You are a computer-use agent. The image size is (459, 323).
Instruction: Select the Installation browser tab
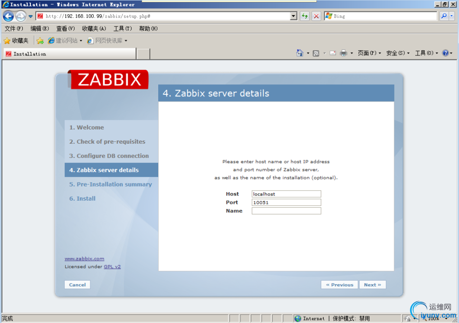70,54
